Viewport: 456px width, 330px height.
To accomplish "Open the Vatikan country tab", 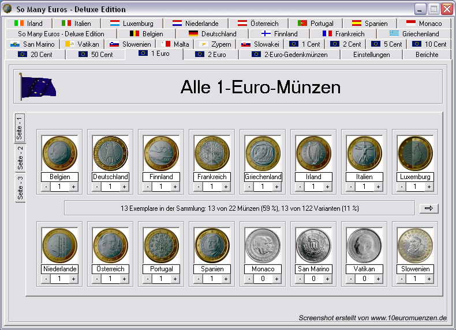I will point(83,44).
